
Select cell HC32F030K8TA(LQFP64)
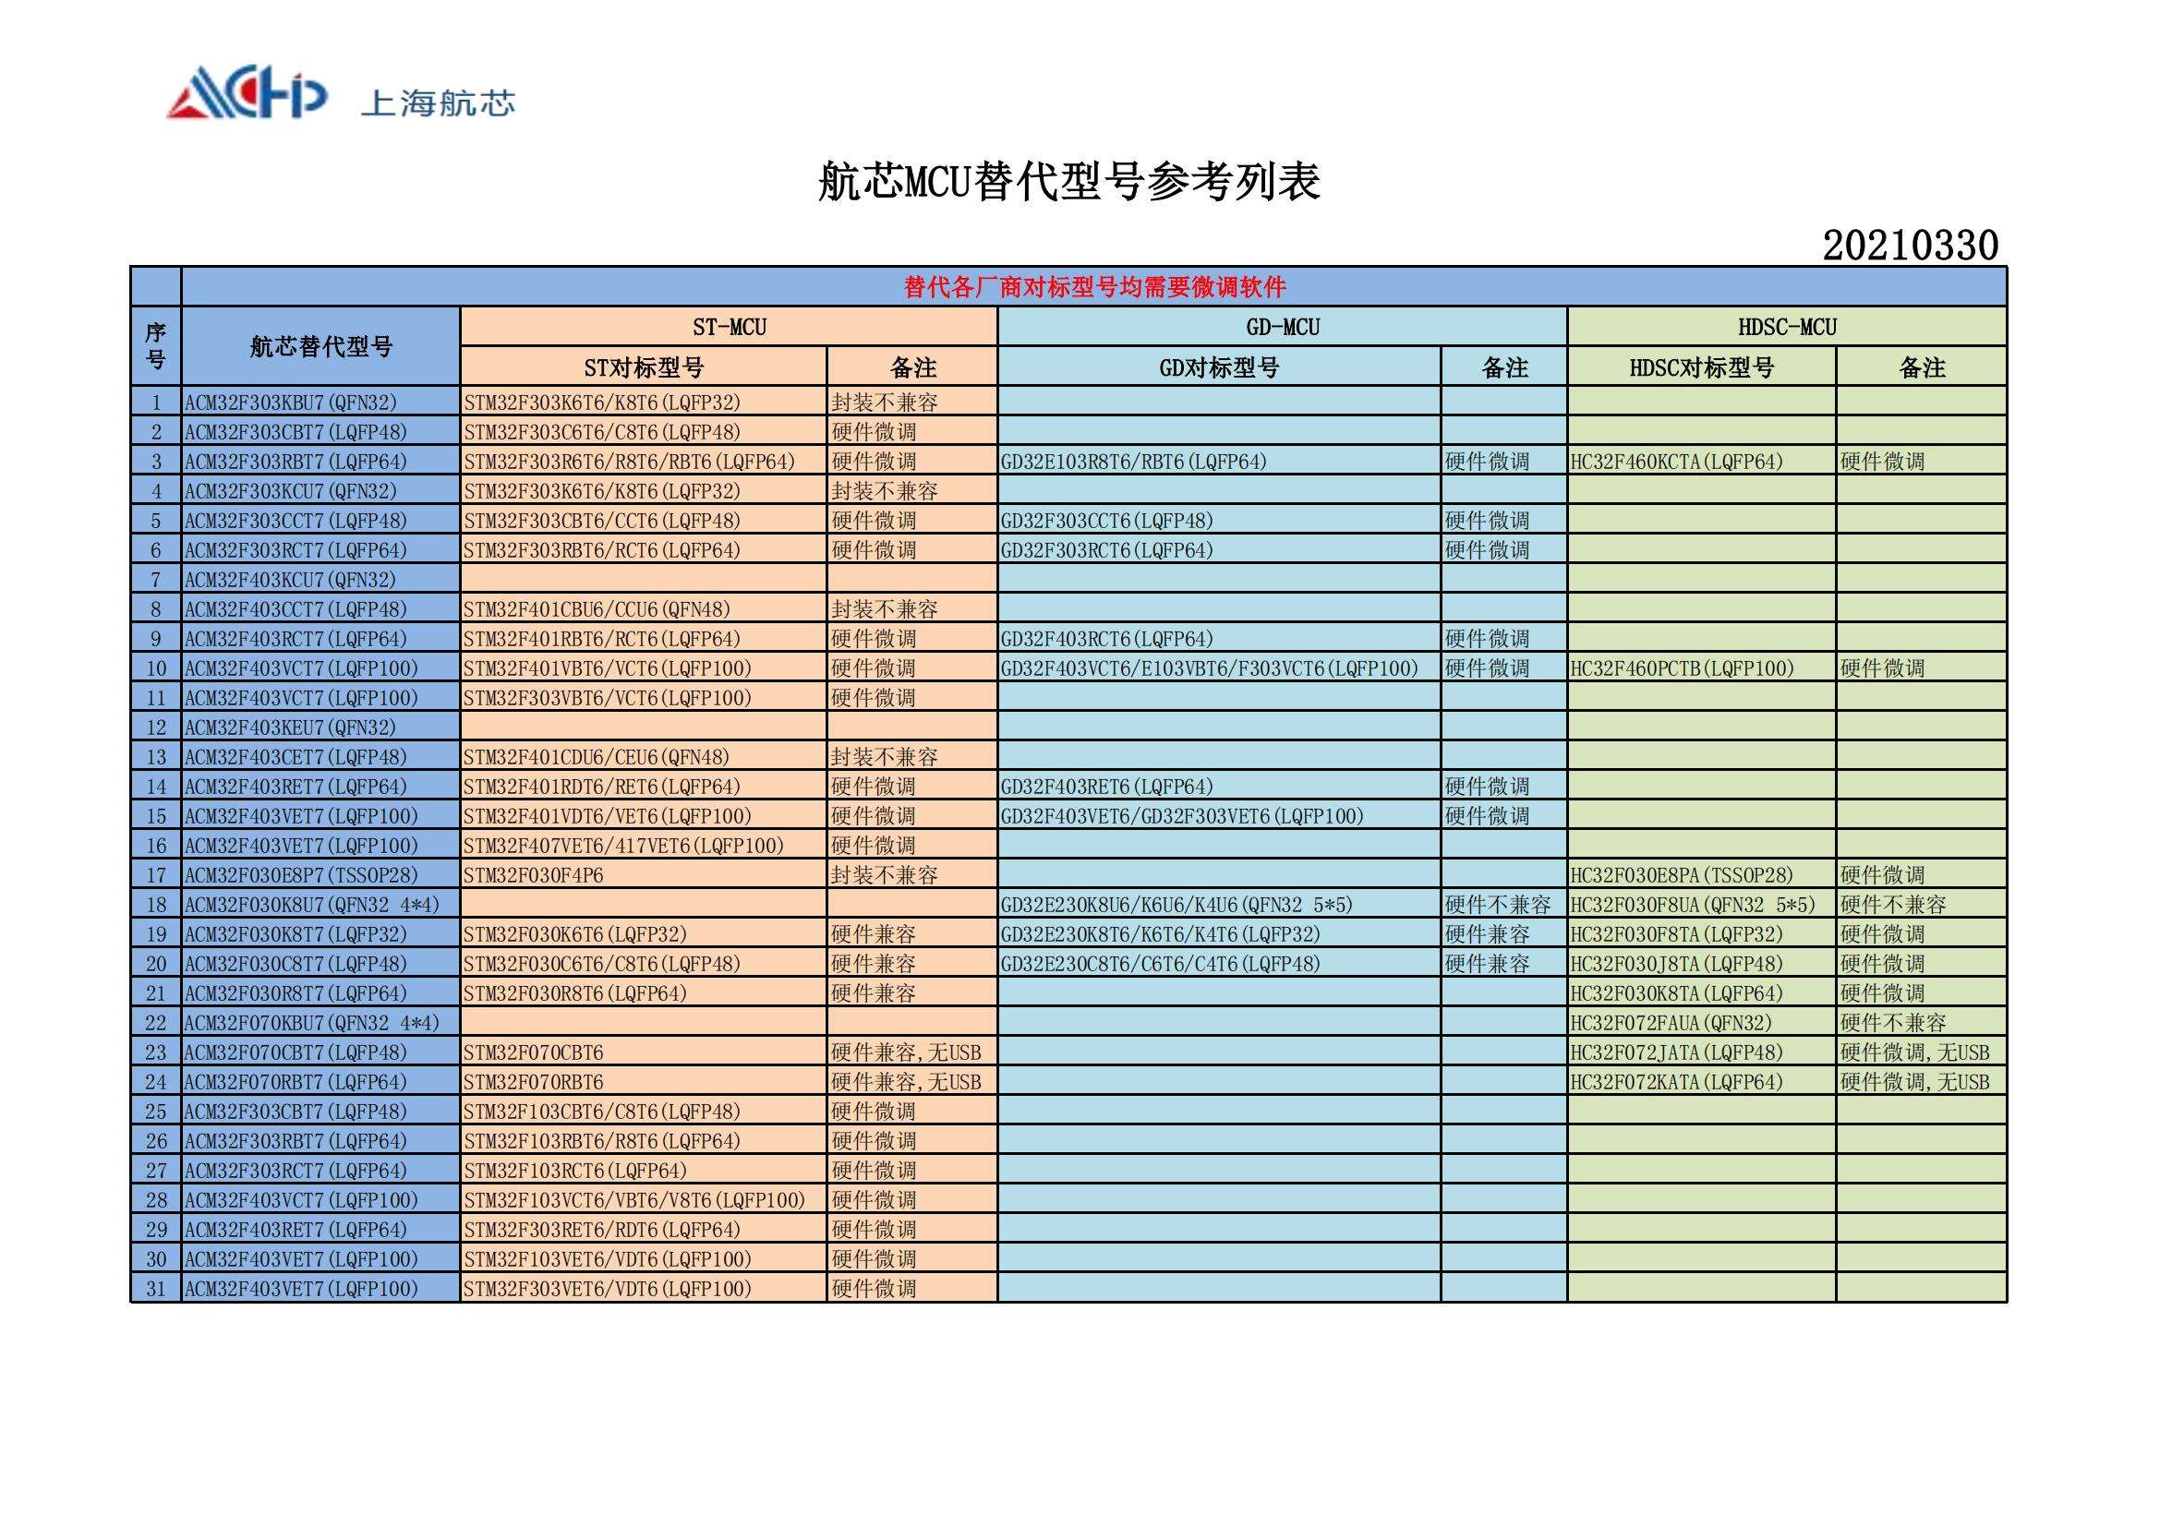coord(1702,993)
